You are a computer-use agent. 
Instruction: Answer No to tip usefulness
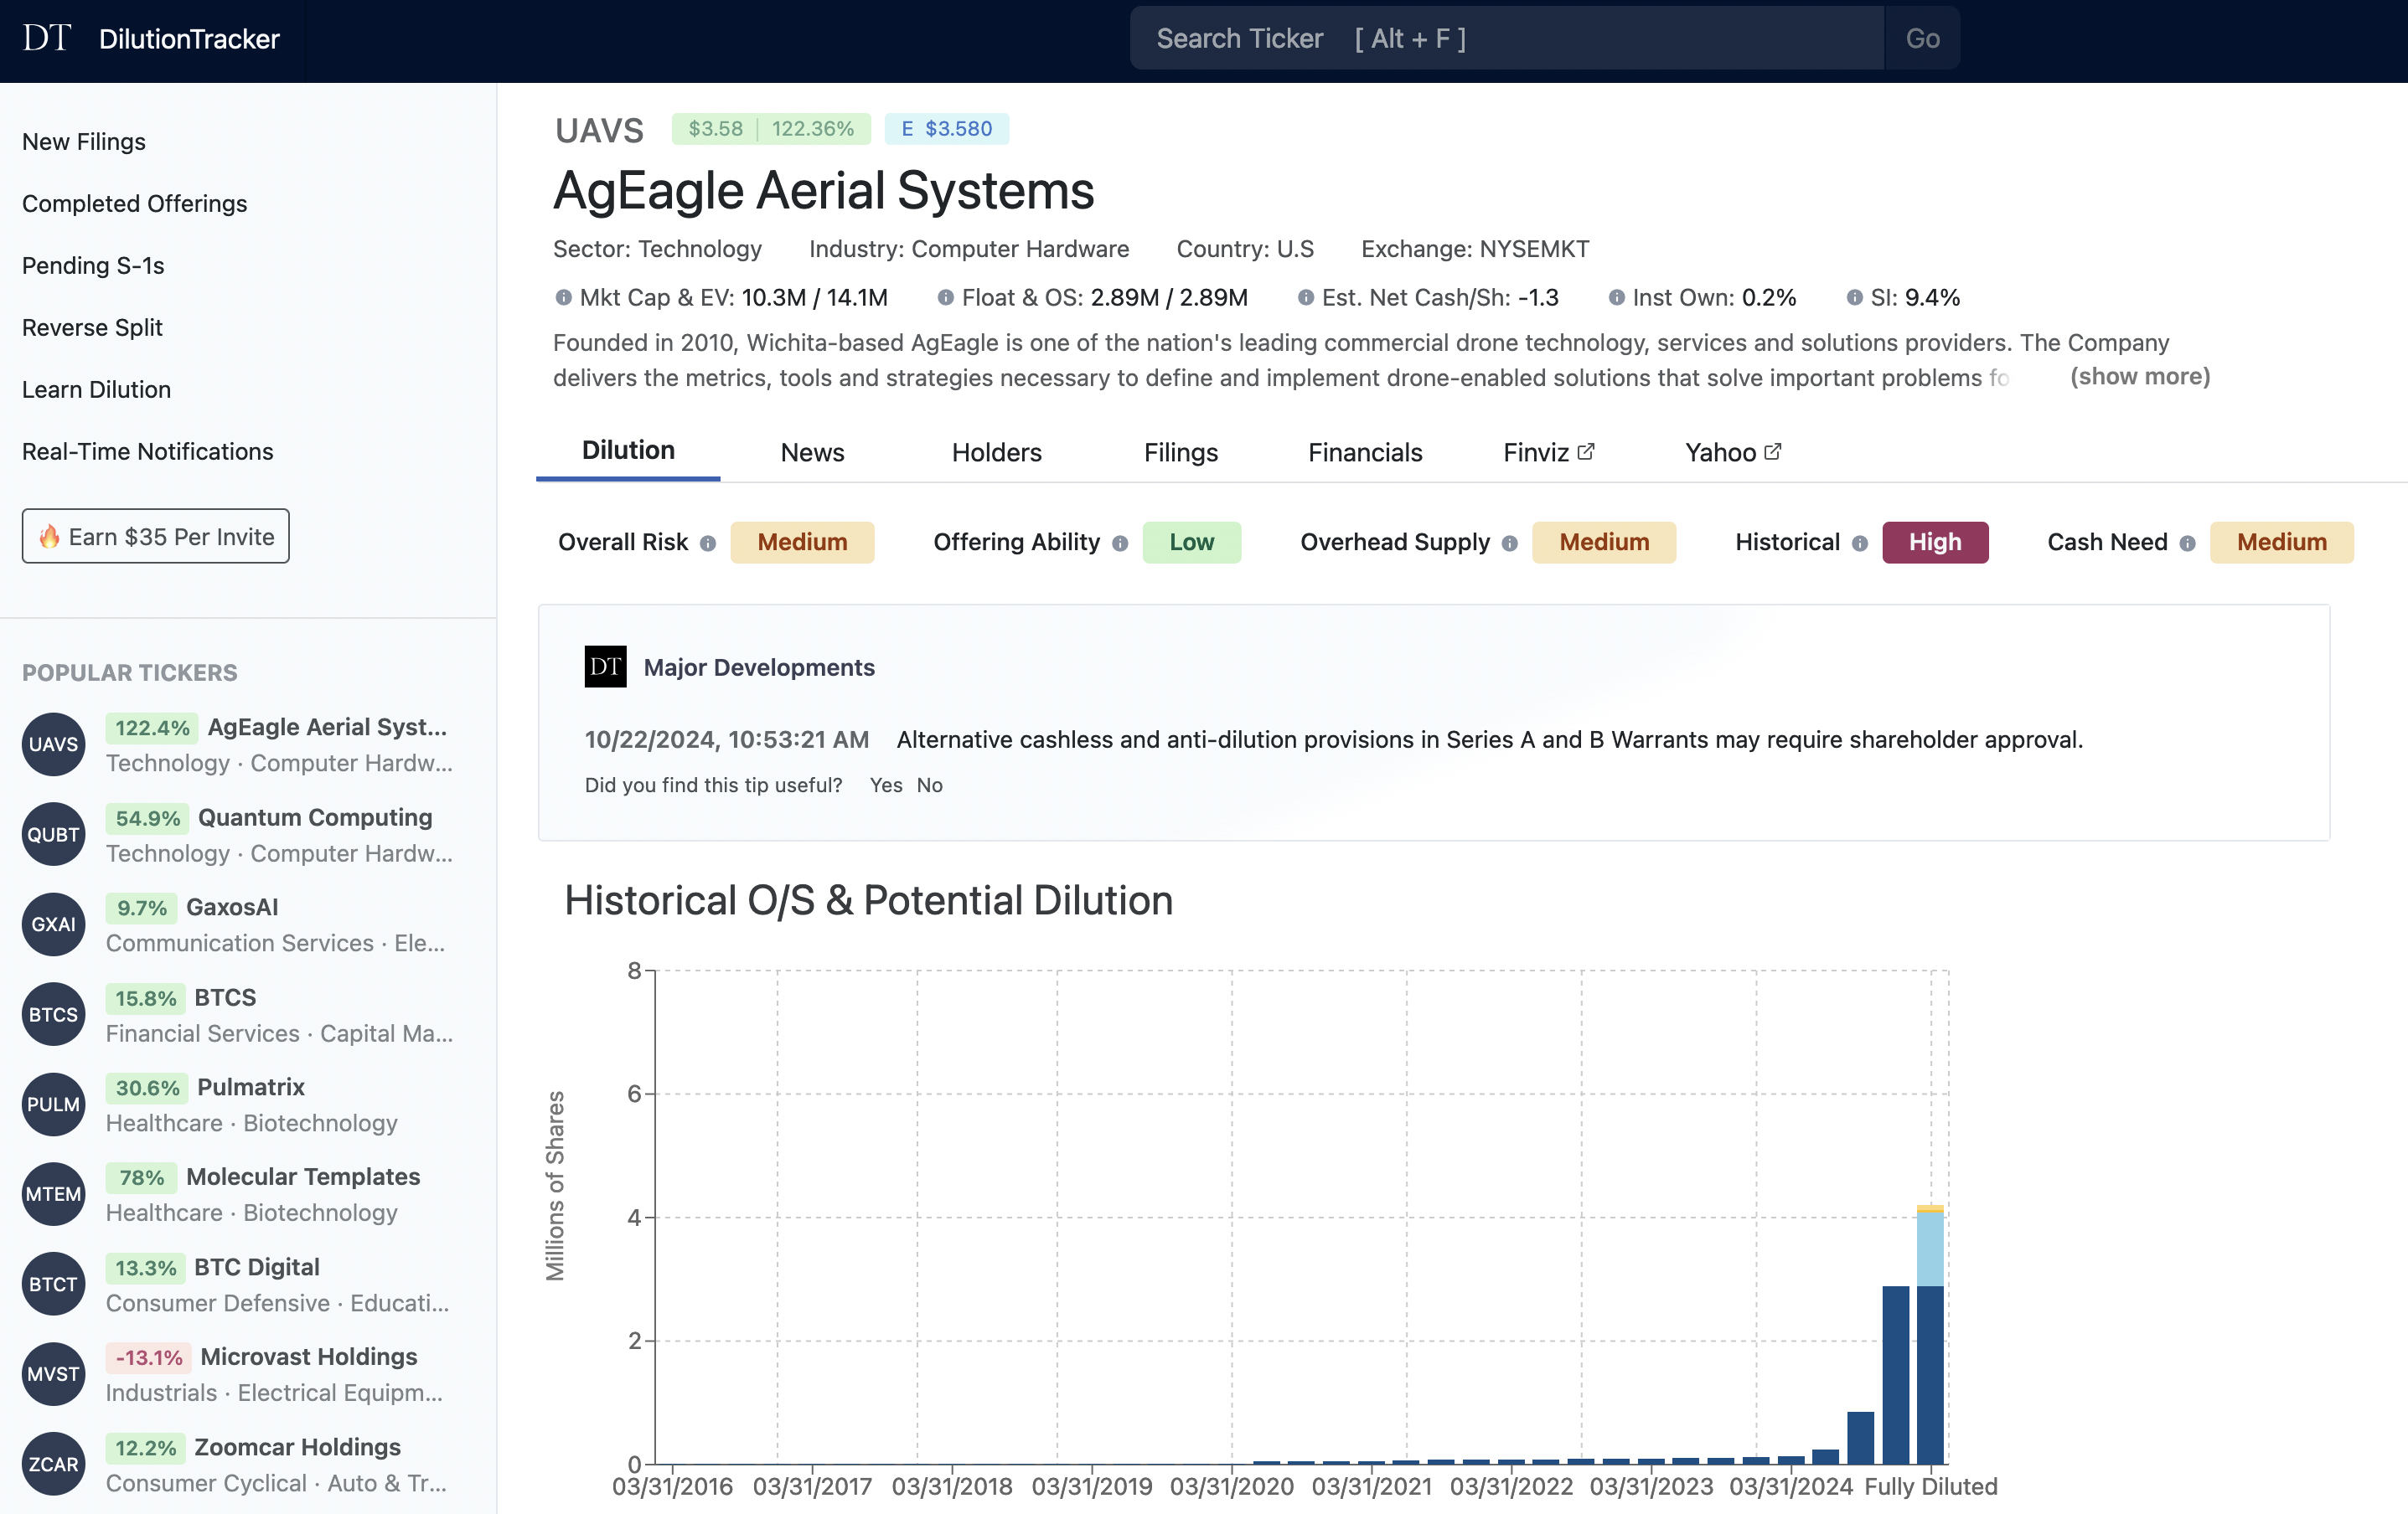pyautogui.click(x=929, y=785)
